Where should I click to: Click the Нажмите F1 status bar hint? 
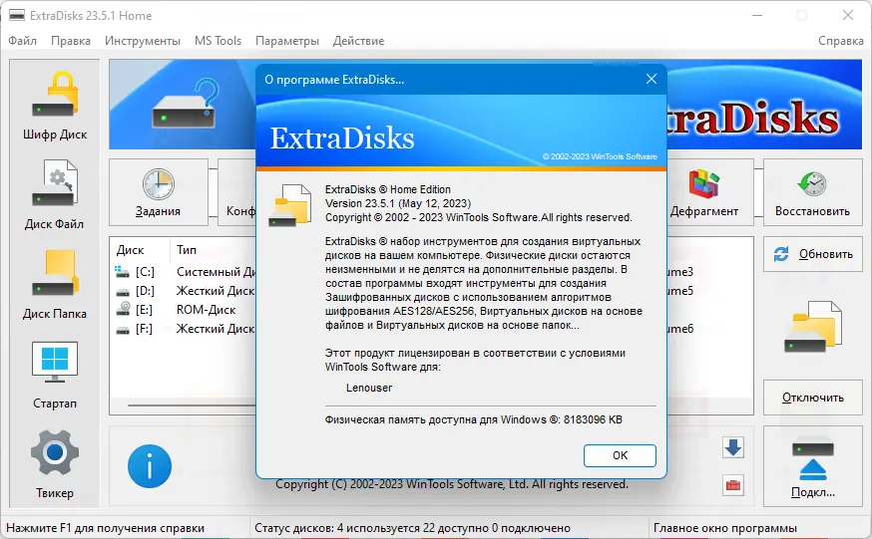[105, 528]
